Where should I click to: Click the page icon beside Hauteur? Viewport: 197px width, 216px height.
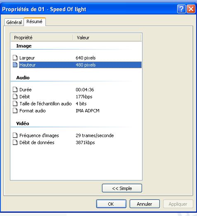tap(15, 65)
